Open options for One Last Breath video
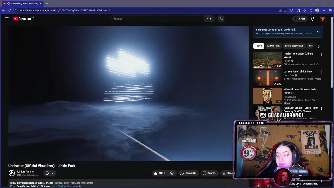 [321, 108]
